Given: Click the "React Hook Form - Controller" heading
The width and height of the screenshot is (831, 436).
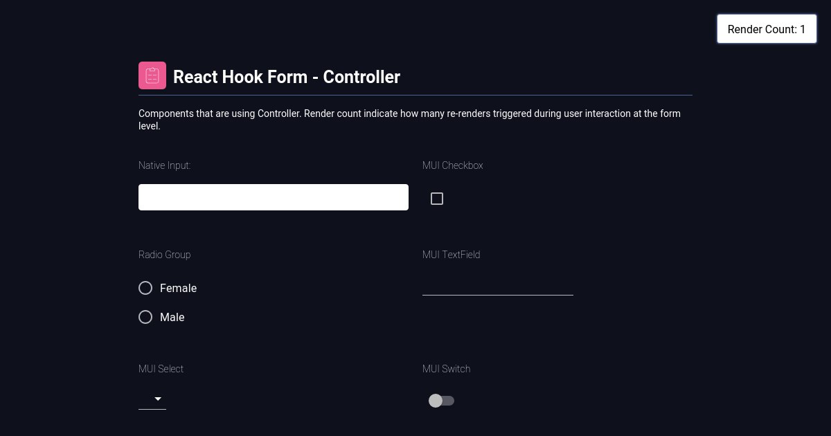Looking at the screenshot, I should (287, 77).
